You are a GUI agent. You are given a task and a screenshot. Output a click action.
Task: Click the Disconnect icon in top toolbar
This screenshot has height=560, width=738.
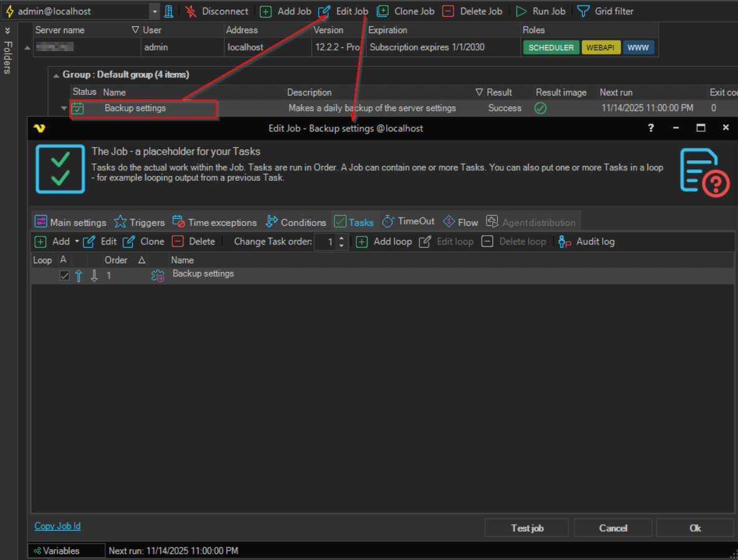pos(191,11)
